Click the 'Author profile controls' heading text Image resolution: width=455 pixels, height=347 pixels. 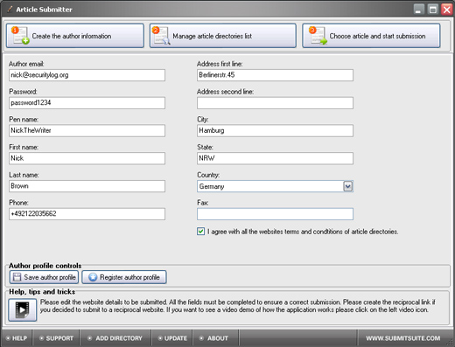click(45, 266)
